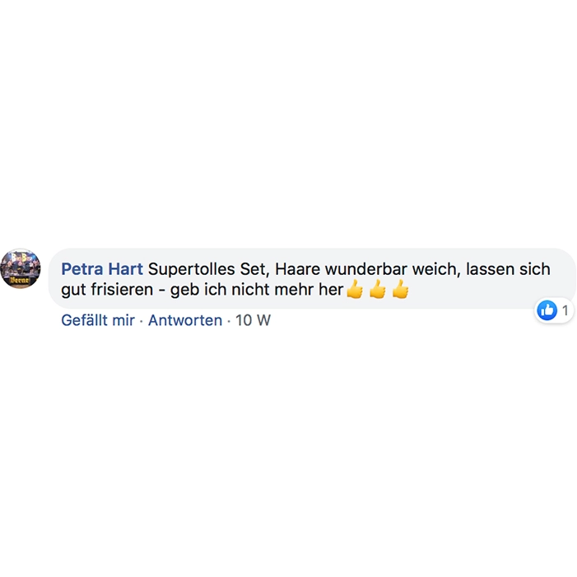Click the first yellow thumbs-up emoji
Viewport: 577px width, 577px height.
tap(355, 289)
